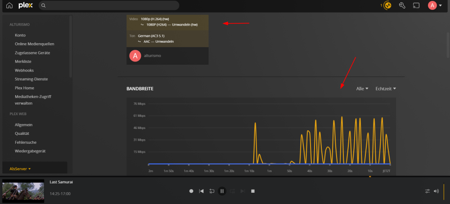Open Konto settings in sidebar
Screen dimensions: 450x204
click(x=20, y=35)
